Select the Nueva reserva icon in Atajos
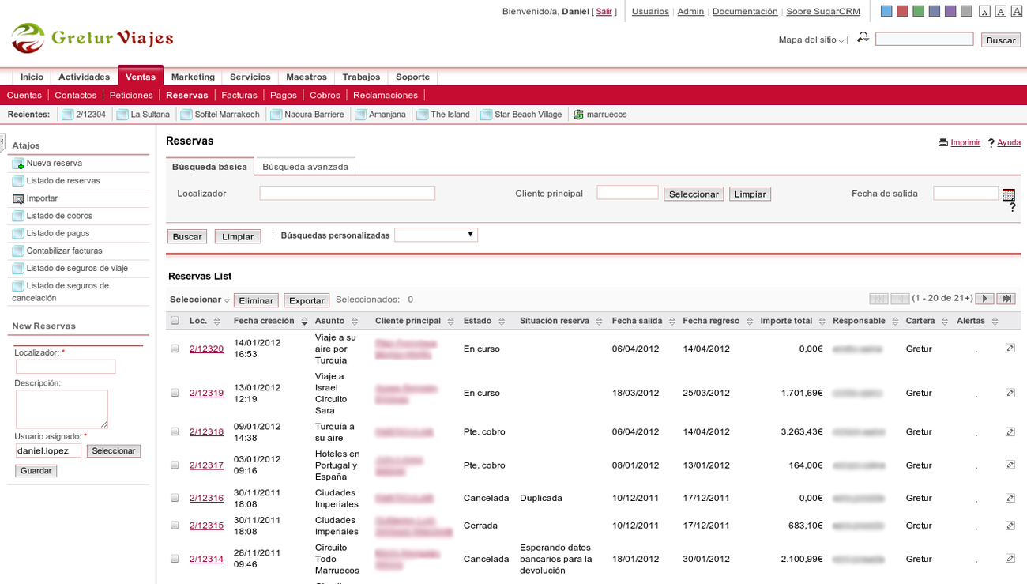The width and height of the screenshot is (1027, 584). click(x=20, y=163)
